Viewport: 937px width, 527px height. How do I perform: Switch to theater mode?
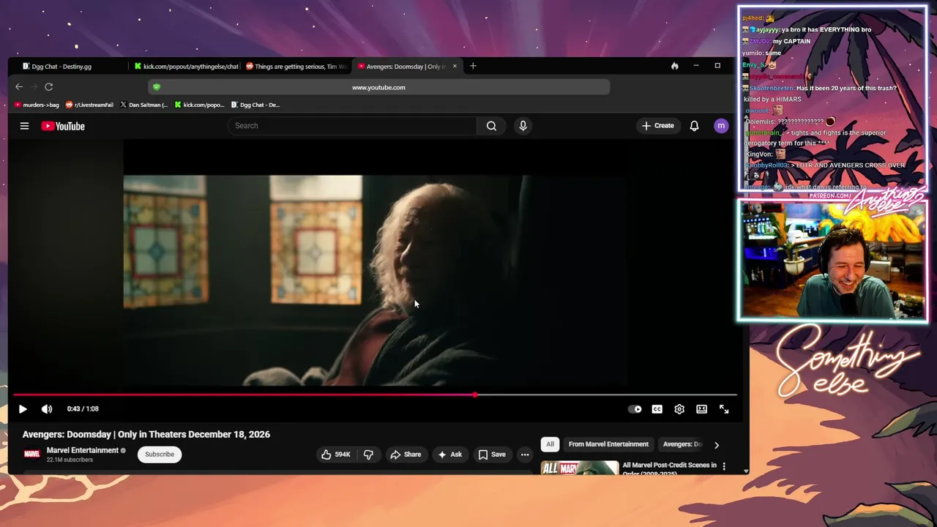tap(701, 409)
